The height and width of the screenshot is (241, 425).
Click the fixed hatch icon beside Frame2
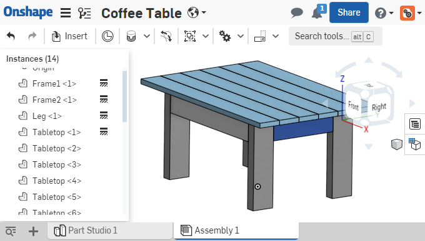pyautogui.click(x=104, y=99)
